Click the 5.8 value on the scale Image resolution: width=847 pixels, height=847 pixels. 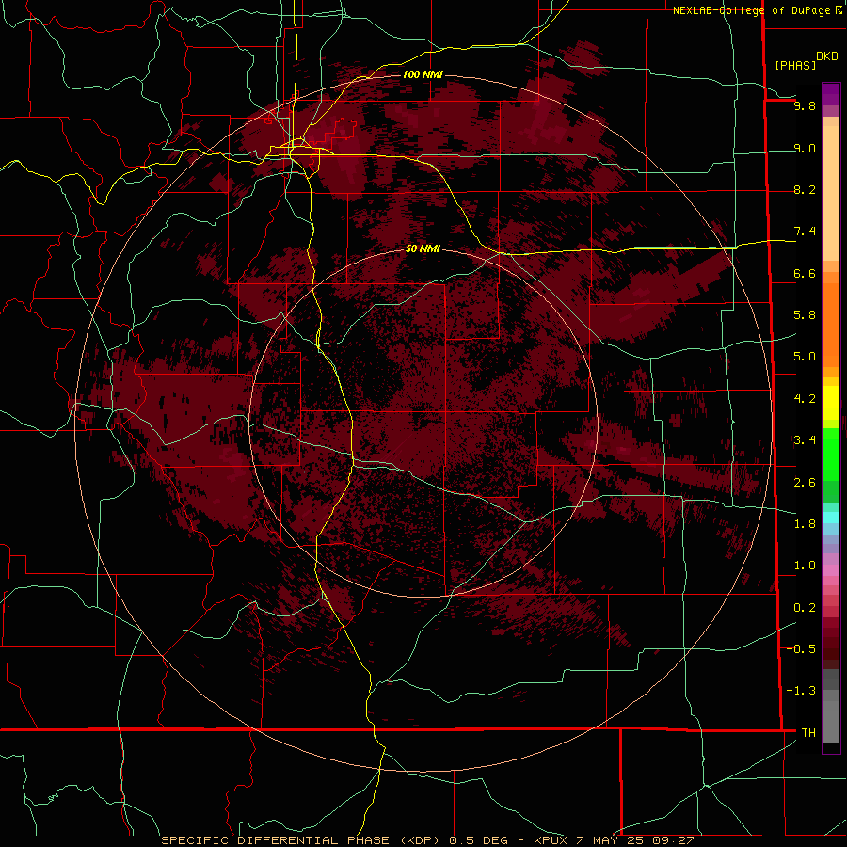click(805, 315)
